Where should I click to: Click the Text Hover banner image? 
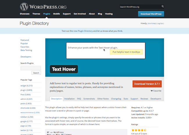[x=104, y=58]
